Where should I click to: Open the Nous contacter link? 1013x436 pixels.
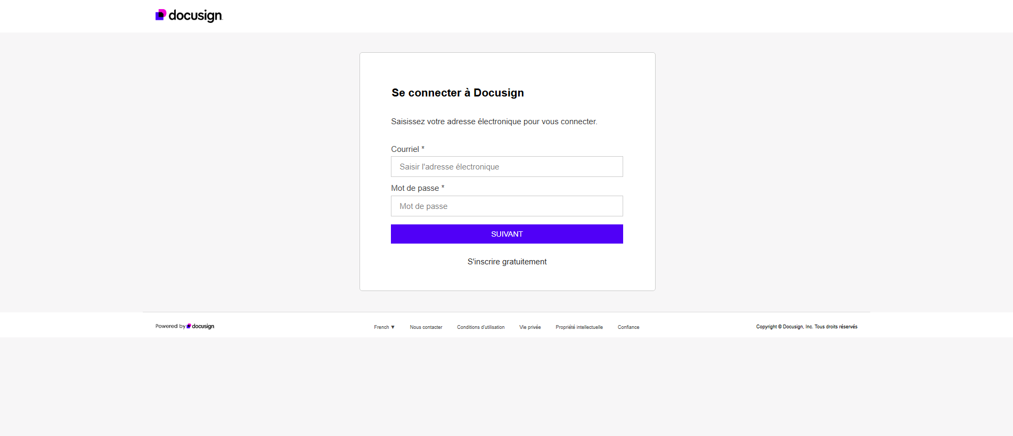point(426,327)
